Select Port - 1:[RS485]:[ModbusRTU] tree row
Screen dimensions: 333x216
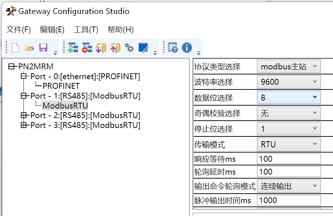[x=85, y=96]
